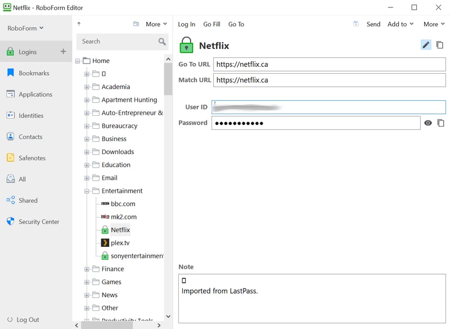Expand the Apartment Hunting folder

87,100
